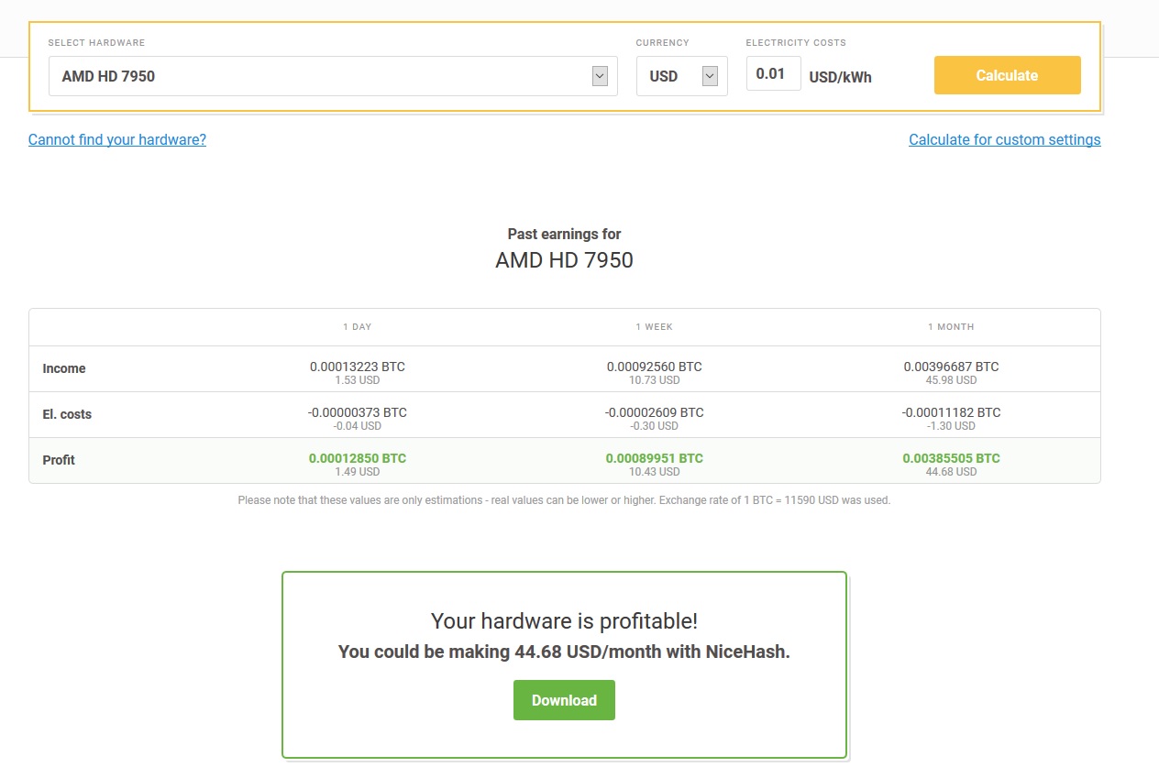Click the Profit row label

pos(59,460)
